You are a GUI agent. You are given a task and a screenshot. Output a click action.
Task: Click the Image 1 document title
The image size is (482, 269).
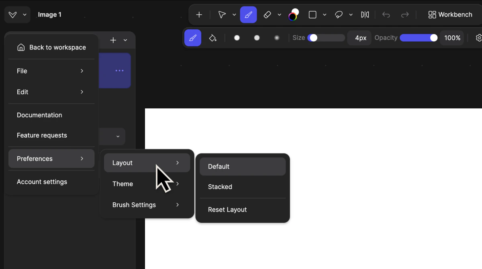pos(50,14)
